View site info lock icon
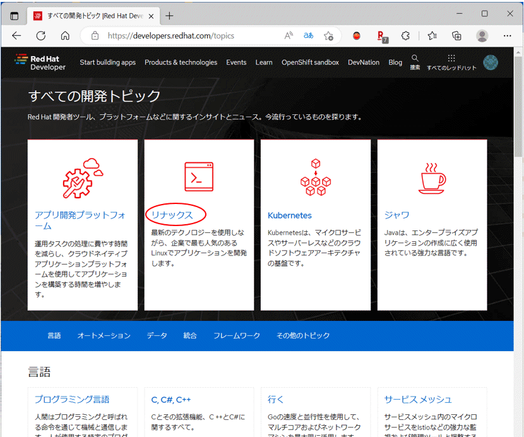Image resolution: width=524 pixels, height=437 pixels. point(95,35)
